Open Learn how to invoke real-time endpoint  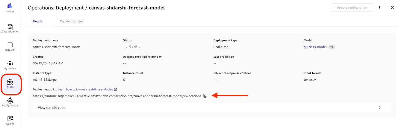coord(85,89)
